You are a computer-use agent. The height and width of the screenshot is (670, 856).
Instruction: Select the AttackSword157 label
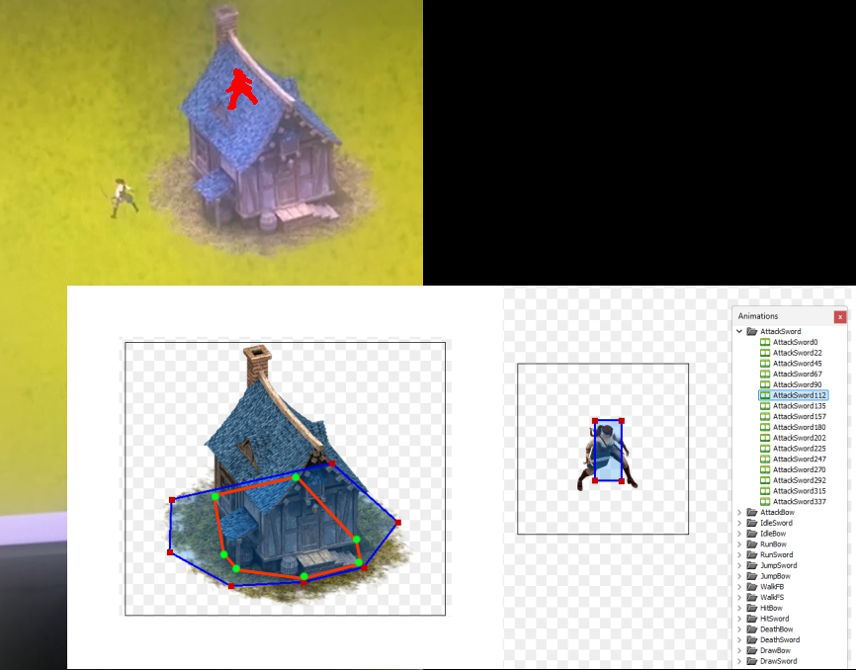[800, 417]
